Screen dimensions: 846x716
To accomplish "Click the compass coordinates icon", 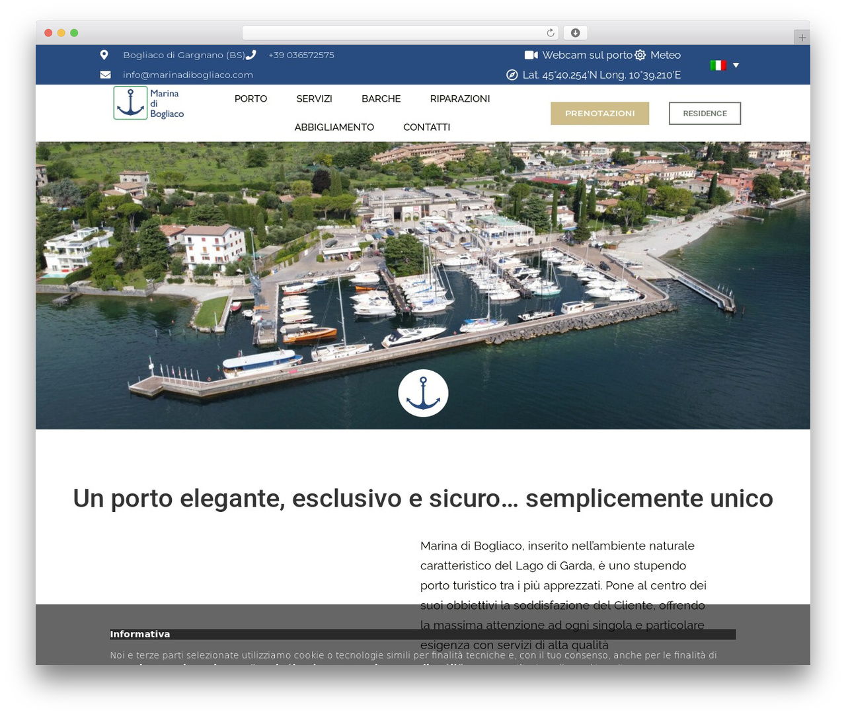I will coord(512,75).
